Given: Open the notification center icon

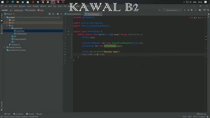Looking at the screenshot, I should (206, 2).
